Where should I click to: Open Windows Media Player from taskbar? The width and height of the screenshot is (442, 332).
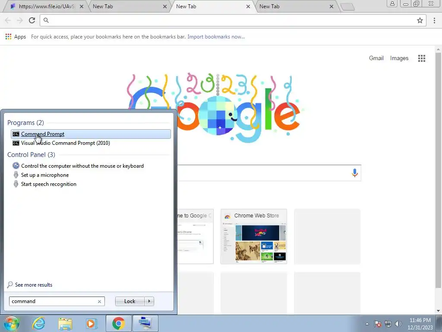[92, 323]
